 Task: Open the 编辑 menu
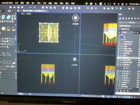pos(22,3)
